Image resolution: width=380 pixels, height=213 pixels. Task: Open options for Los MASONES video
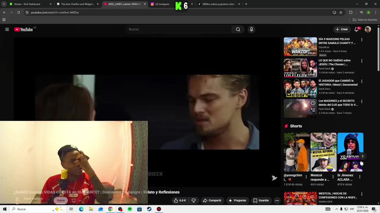coord(362,101)
